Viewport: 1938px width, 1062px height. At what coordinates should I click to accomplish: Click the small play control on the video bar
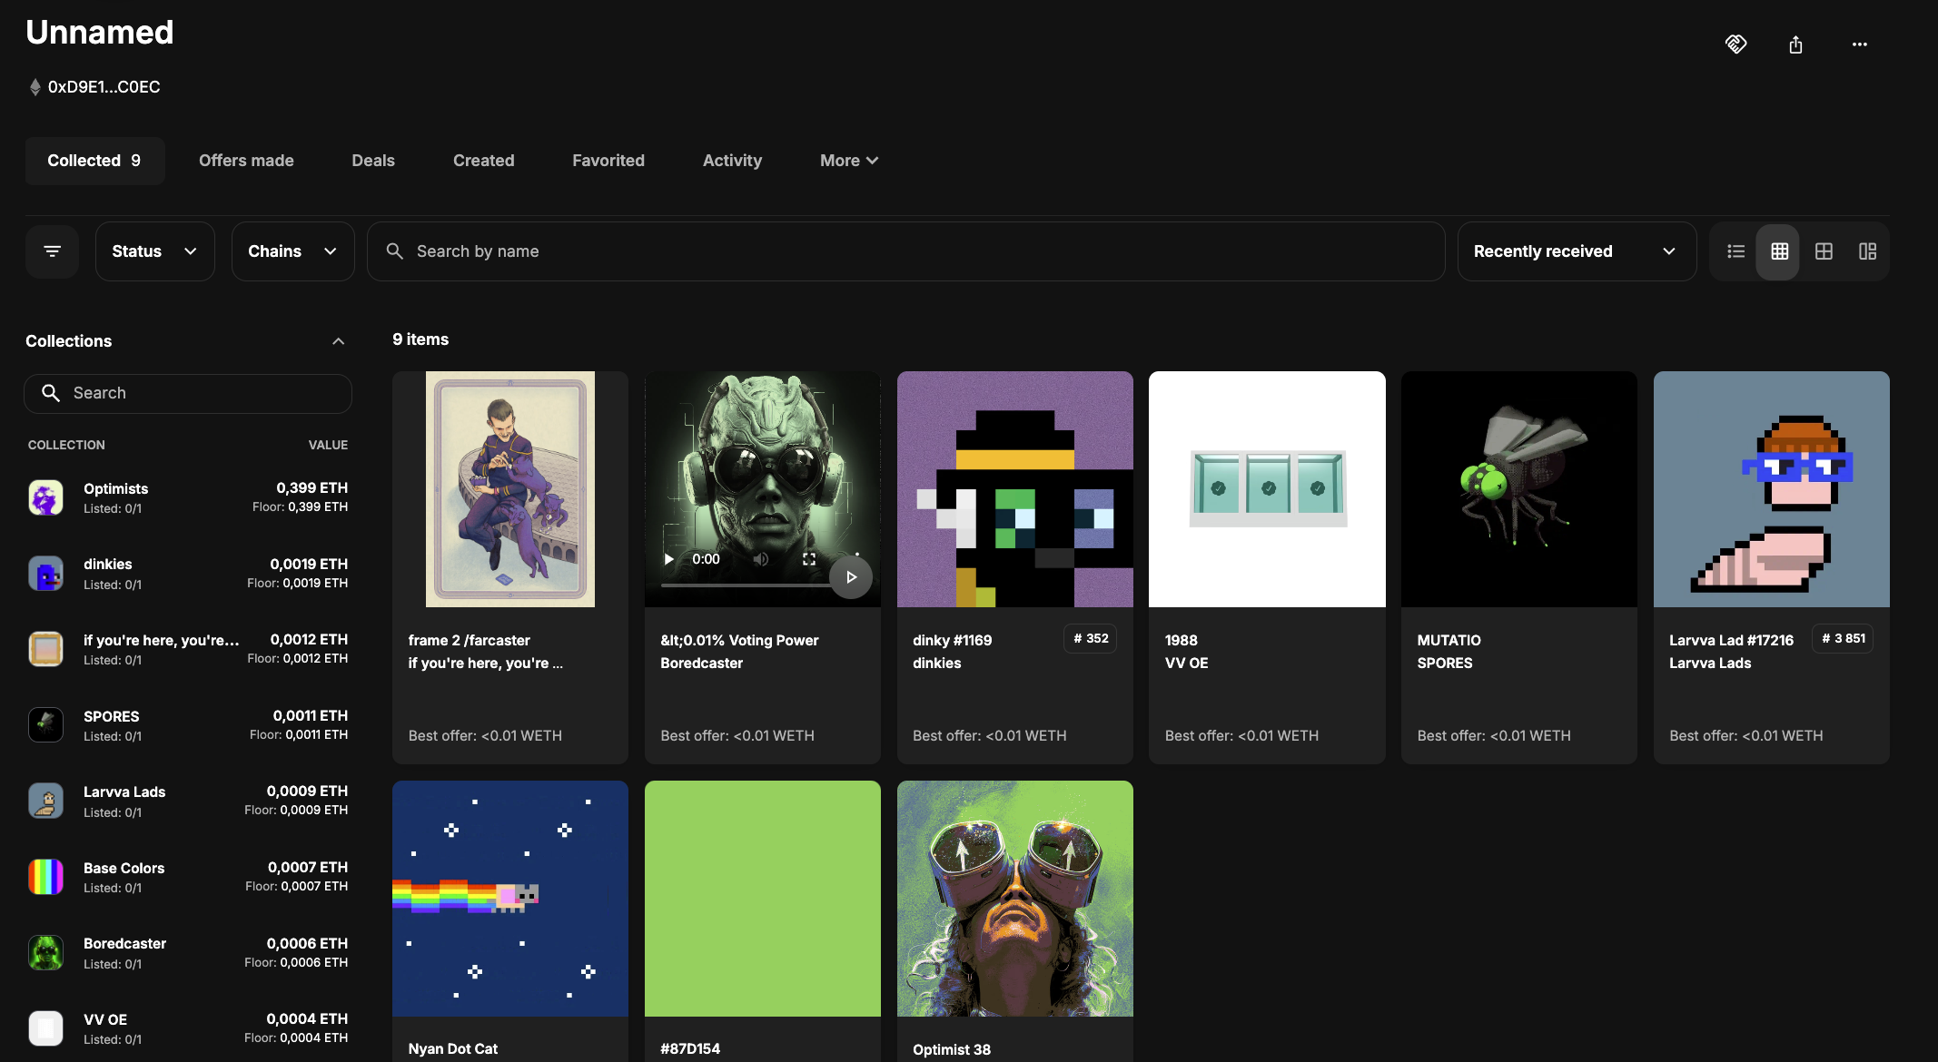click(x=669, y=559)
